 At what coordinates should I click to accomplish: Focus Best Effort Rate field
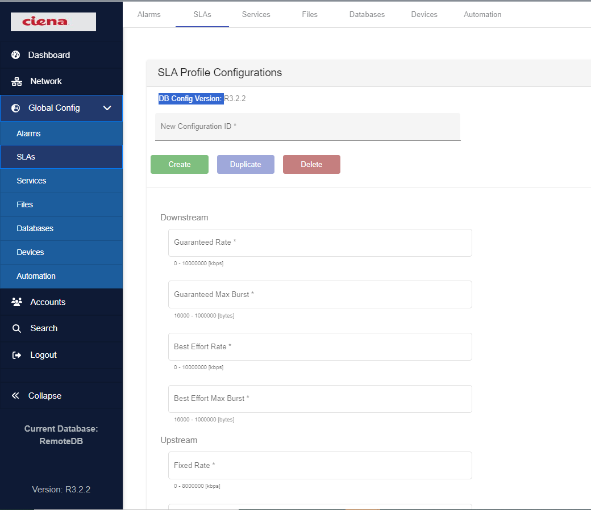320,346
